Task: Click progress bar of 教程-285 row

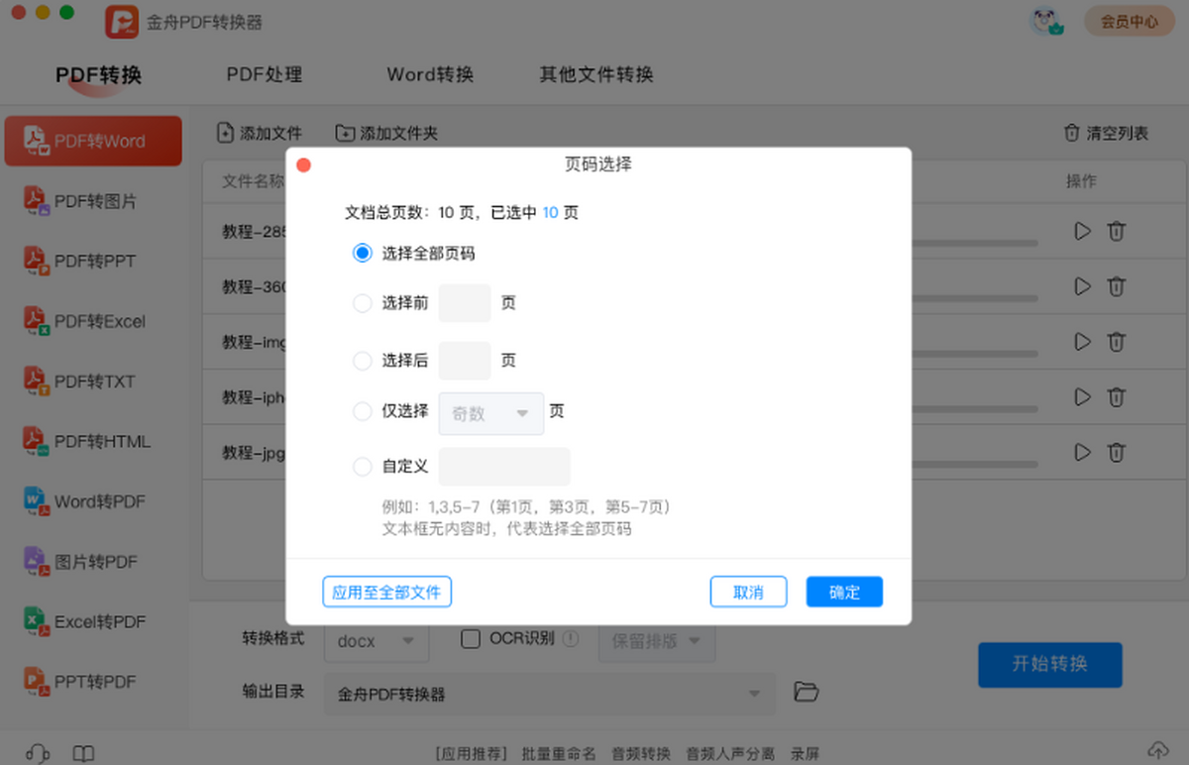Action: click(976, 243)
